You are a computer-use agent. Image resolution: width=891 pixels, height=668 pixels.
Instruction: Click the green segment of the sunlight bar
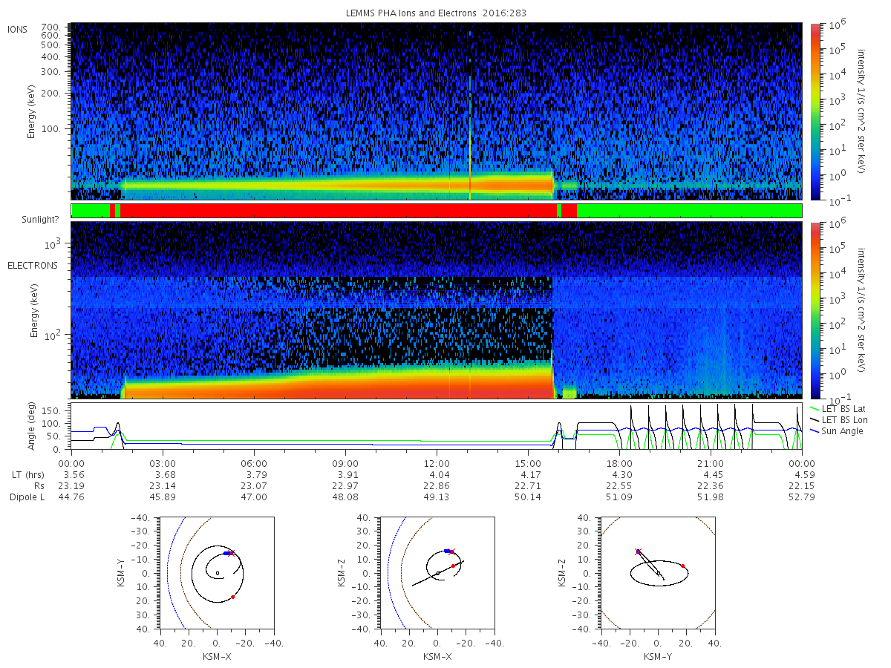(x=689, y=211)
